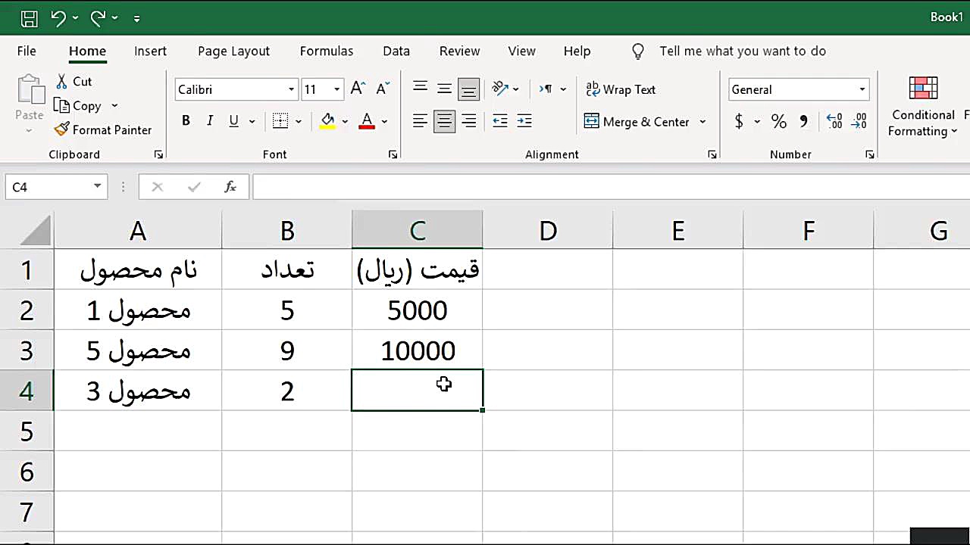
Task: Open Clipboard group dialog launcher
Action: [x=158, y=154]
